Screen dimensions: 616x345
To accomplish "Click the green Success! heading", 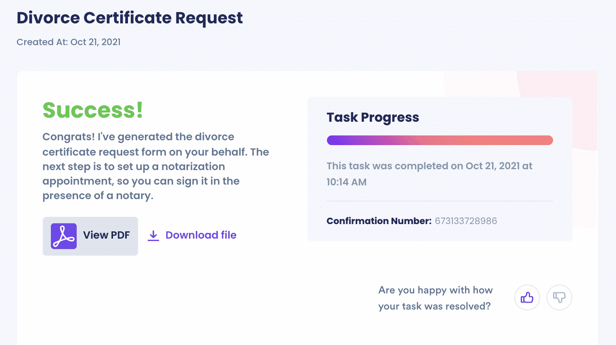I will click(x=93, y=110).
